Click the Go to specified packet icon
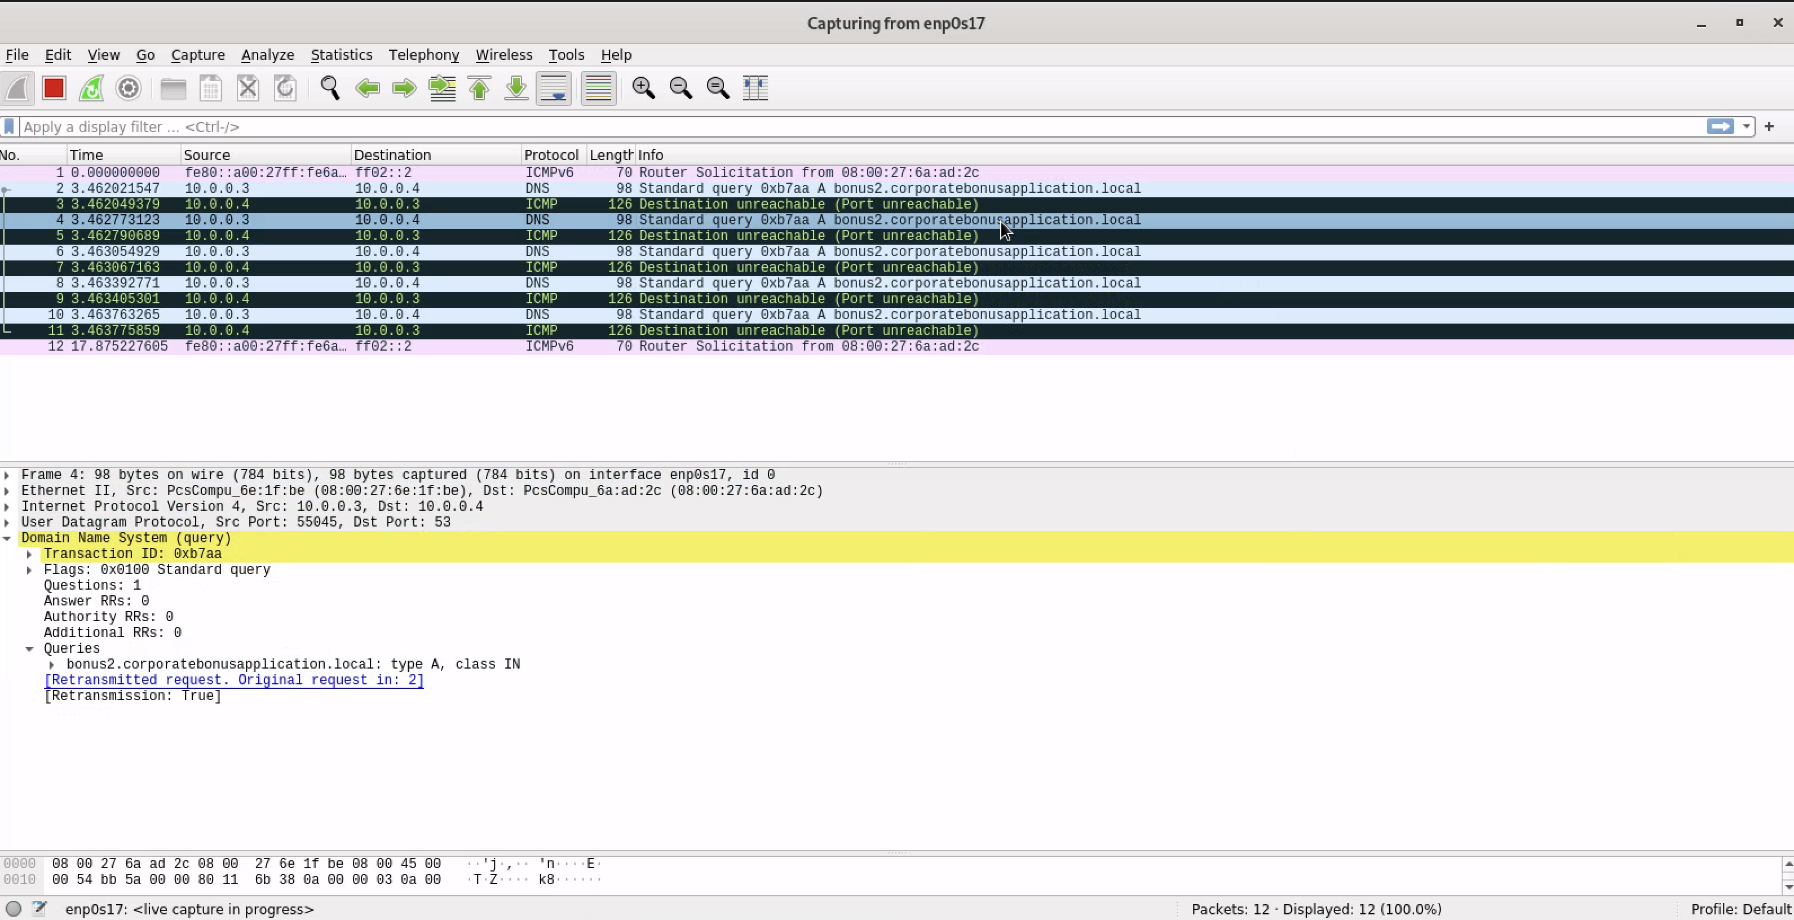Image resolution: width=1794 pixels, height=920 pixels. (x=442, y=89)
